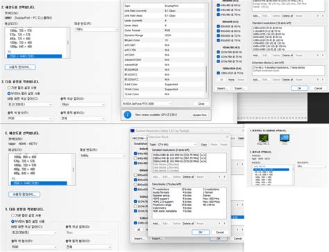This screenshot has height=252, width=329.
Task: Move down arrow under Detailed resolutions in Extension Block
Action: tap(224, 177)
